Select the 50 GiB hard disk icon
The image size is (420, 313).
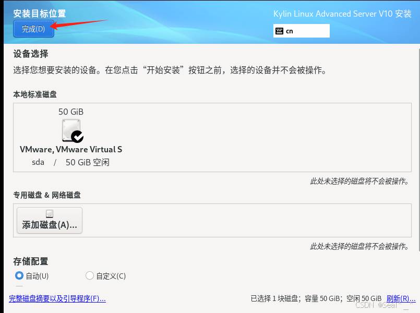pos(71,130)
